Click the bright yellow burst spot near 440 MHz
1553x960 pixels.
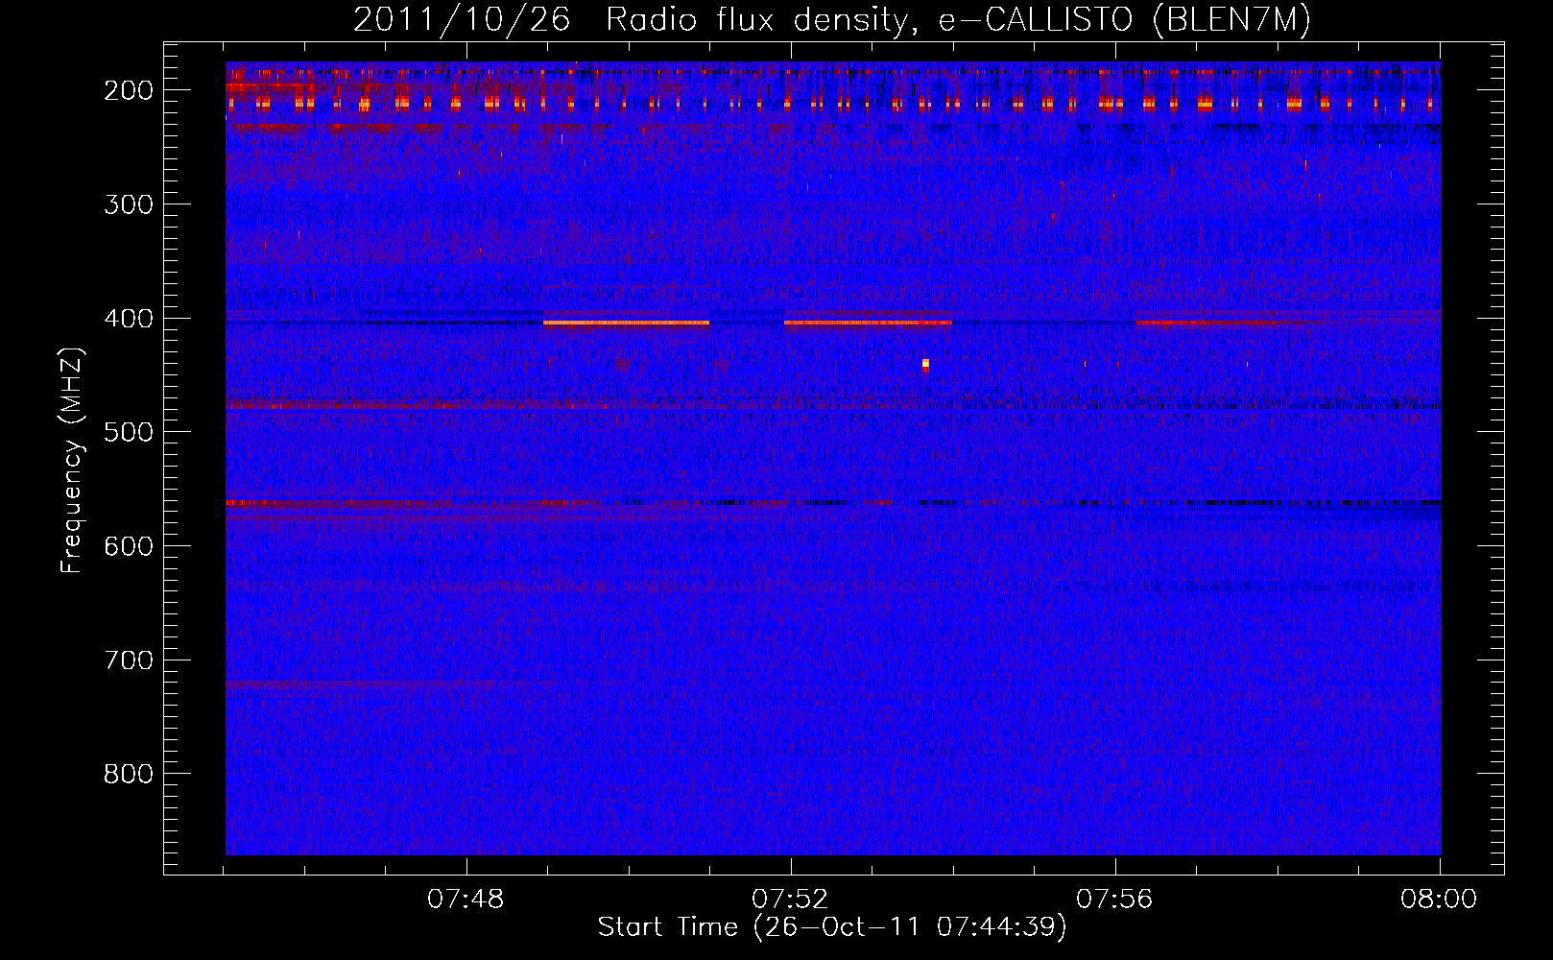click(x=925, y=364)
